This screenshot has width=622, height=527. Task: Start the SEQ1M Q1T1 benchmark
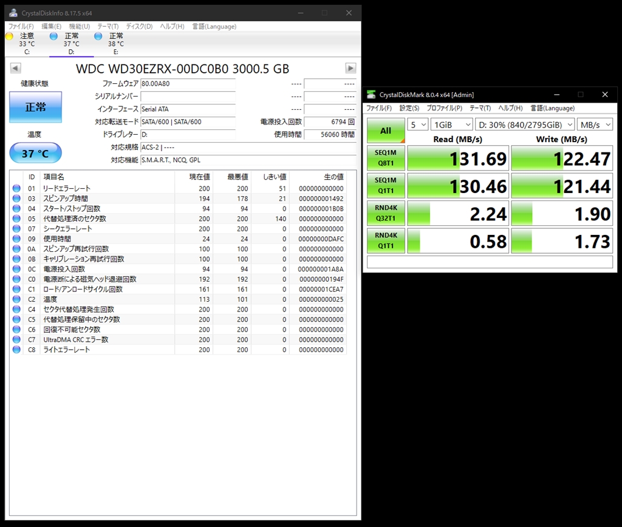[x=386, y=185]
